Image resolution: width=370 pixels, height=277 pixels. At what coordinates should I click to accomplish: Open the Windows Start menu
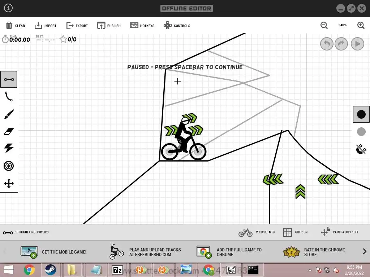click(x=9, y=270)
